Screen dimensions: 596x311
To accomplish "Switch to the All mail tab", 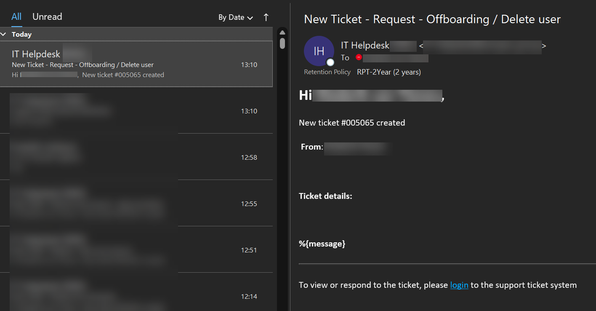I will tap(16, 17).
